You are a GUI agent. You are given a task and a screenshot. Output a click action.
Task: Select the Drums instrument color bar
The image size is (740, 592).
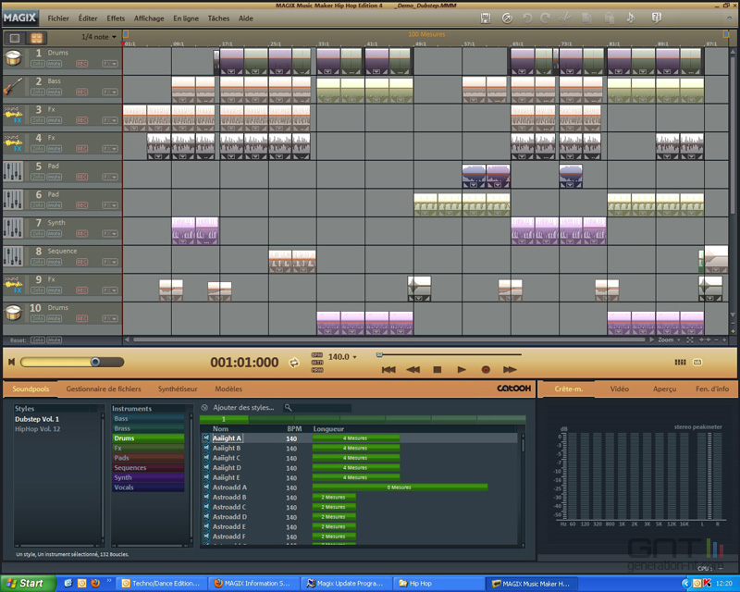(x=148, y=438)
